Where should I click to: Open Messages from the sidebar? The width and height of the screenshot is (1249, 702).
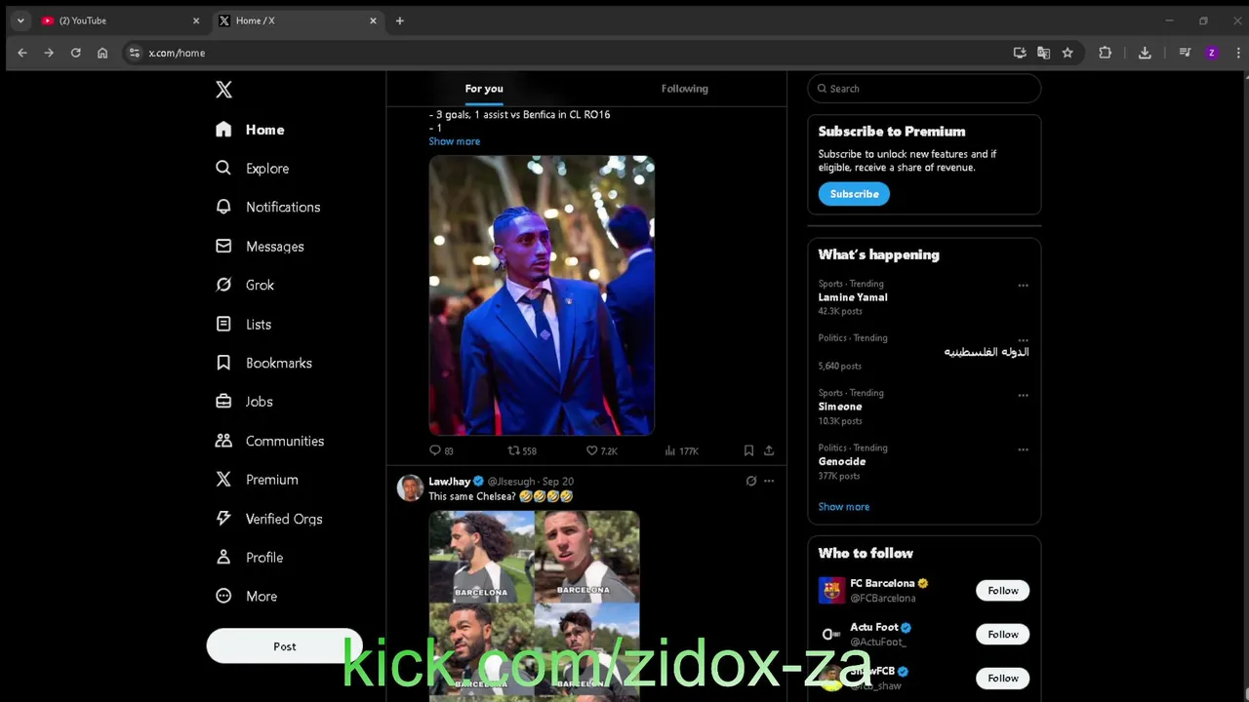[x=261, y=247]
